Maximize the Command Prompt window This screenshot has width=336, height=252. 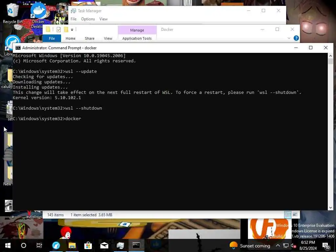tap(311, 48)
